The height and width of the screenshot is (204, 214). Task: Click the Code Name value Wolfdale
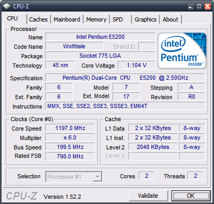pyautogui.click(x=74, y=46)
